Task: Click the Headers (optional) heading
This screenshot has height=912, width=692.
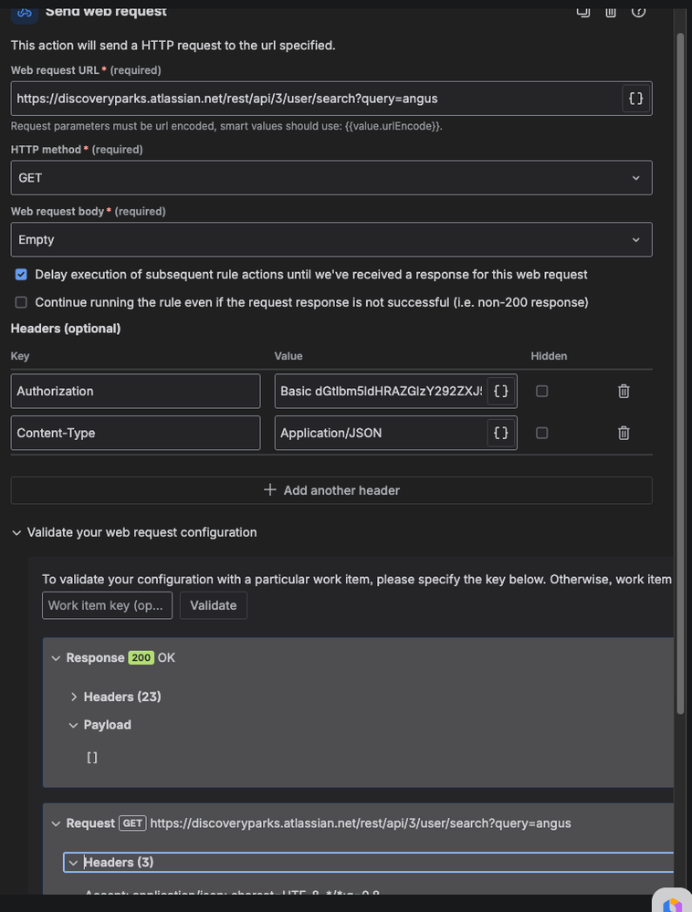Action: click(x=66, y=329)
